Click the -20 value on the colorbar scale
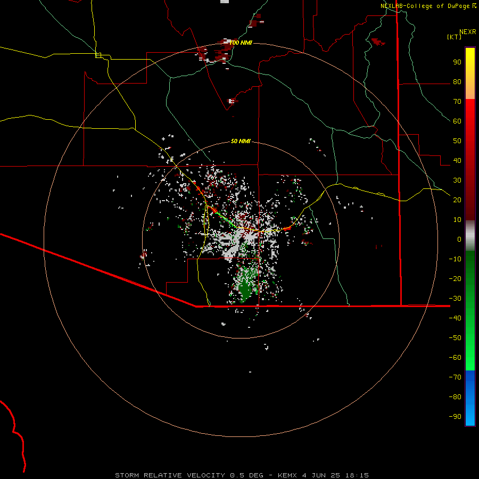This screenshot has height=479, width=479. (x=455, y=278)
